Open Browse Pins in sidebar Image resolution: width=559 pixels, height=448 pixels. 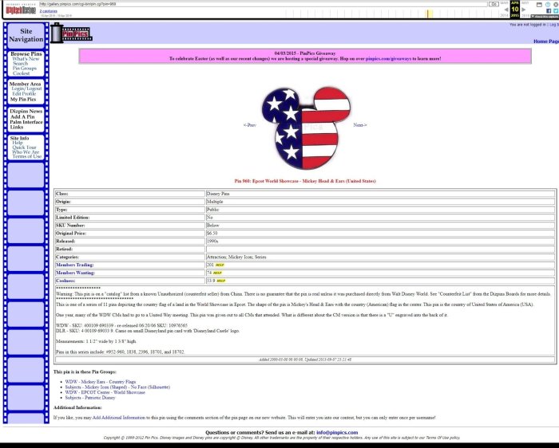pyautogui.click(x=26, y=53)
